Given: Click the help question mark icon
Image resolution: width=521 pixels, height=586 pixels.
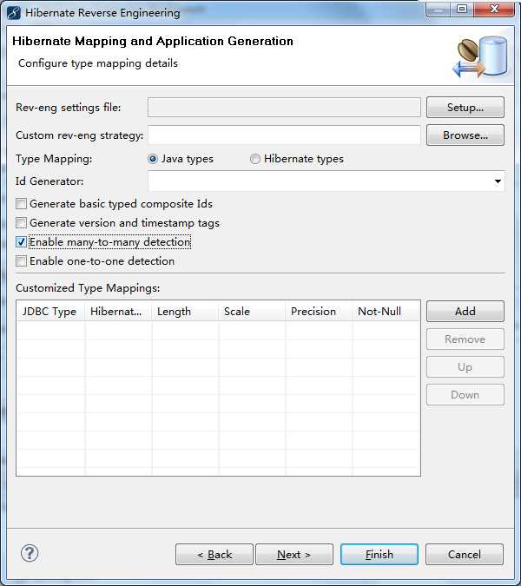Looking at the screenshot, I should click(x=30, y=553).
